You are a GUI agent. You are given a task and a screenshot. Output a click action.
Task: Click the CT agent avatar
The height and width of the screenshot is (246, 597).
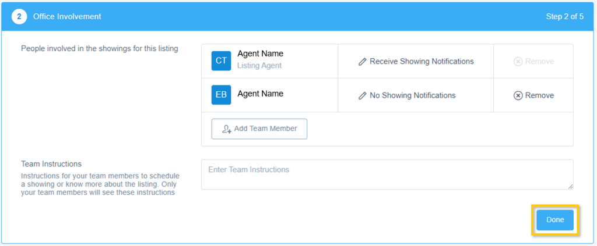pyautogui.click(x=222, y=61)
